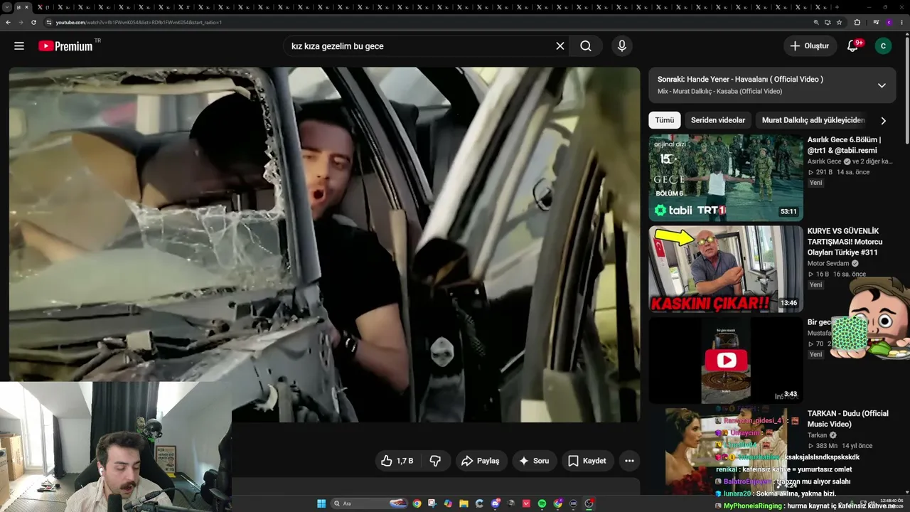Dislike the video with thumbs down
910x512 pixels.
pos(436,461)
